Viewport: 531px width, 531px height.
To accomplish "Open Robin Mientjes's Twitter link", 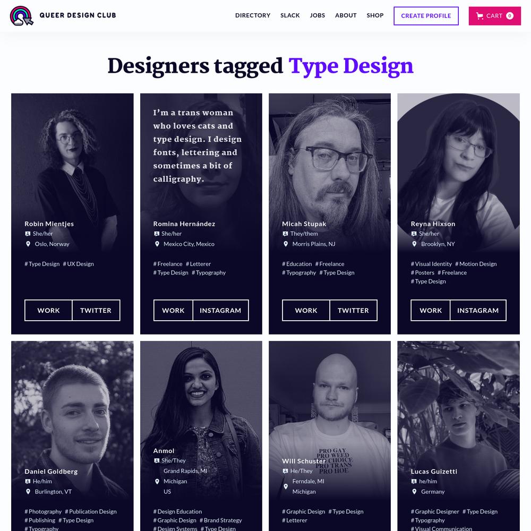I will pyautogui.click(x=96, y=310).
